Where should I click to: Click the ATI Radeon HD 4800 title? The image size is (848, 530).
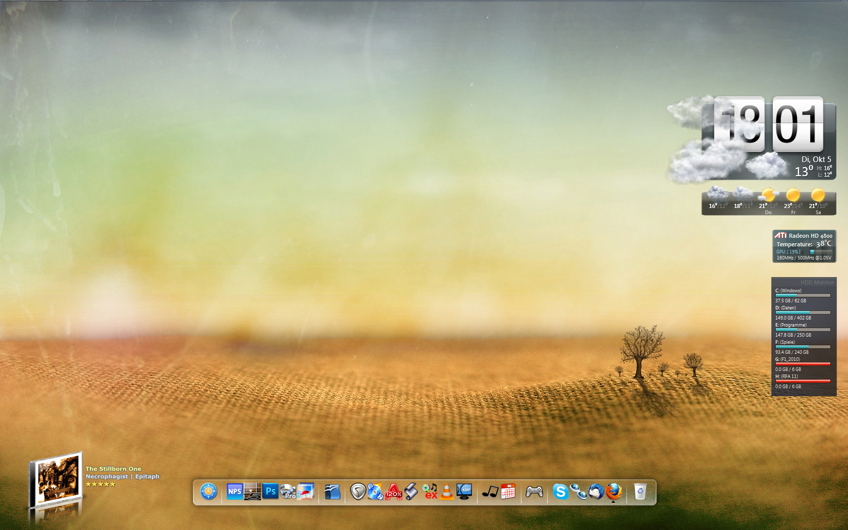[x=804, y=236]
